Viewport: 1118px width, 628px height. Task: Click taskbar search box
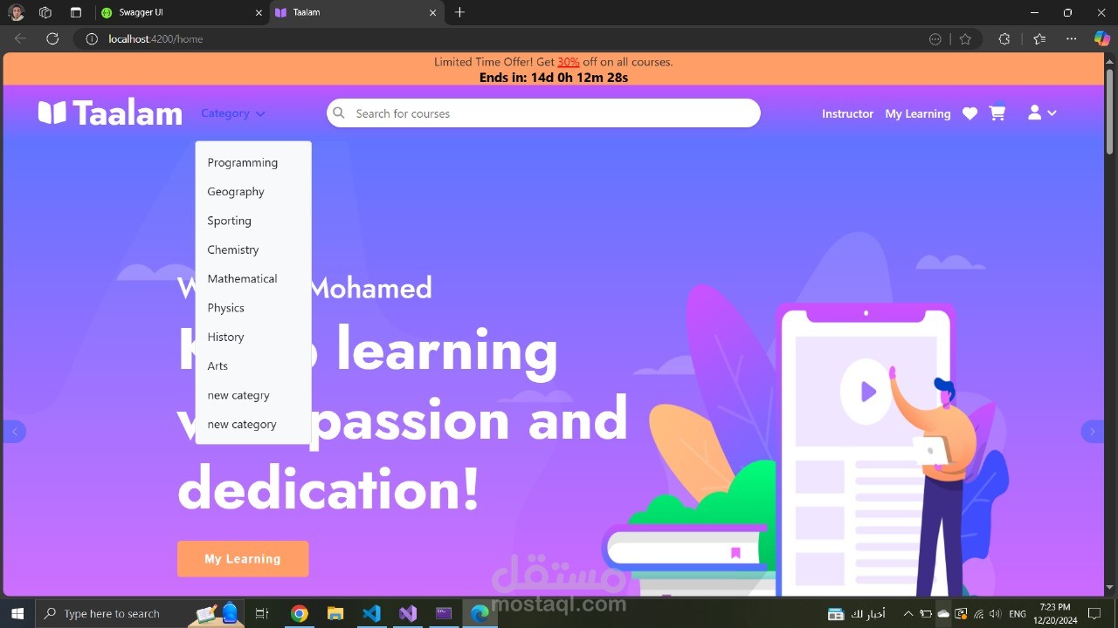[x=140, y=613]
